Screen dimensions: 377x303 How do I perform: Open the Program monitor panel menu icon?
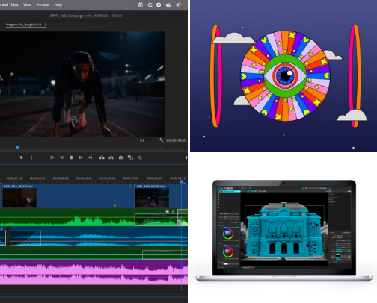46,25
